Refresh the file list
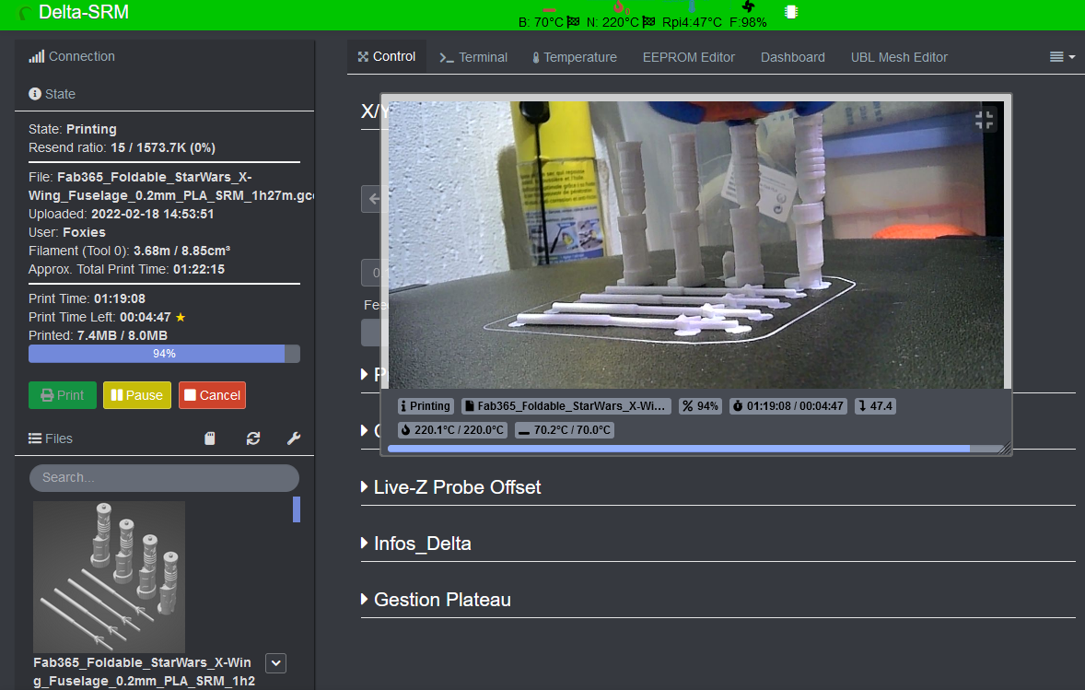This screenshot has height=690, width=1085. 253,439
